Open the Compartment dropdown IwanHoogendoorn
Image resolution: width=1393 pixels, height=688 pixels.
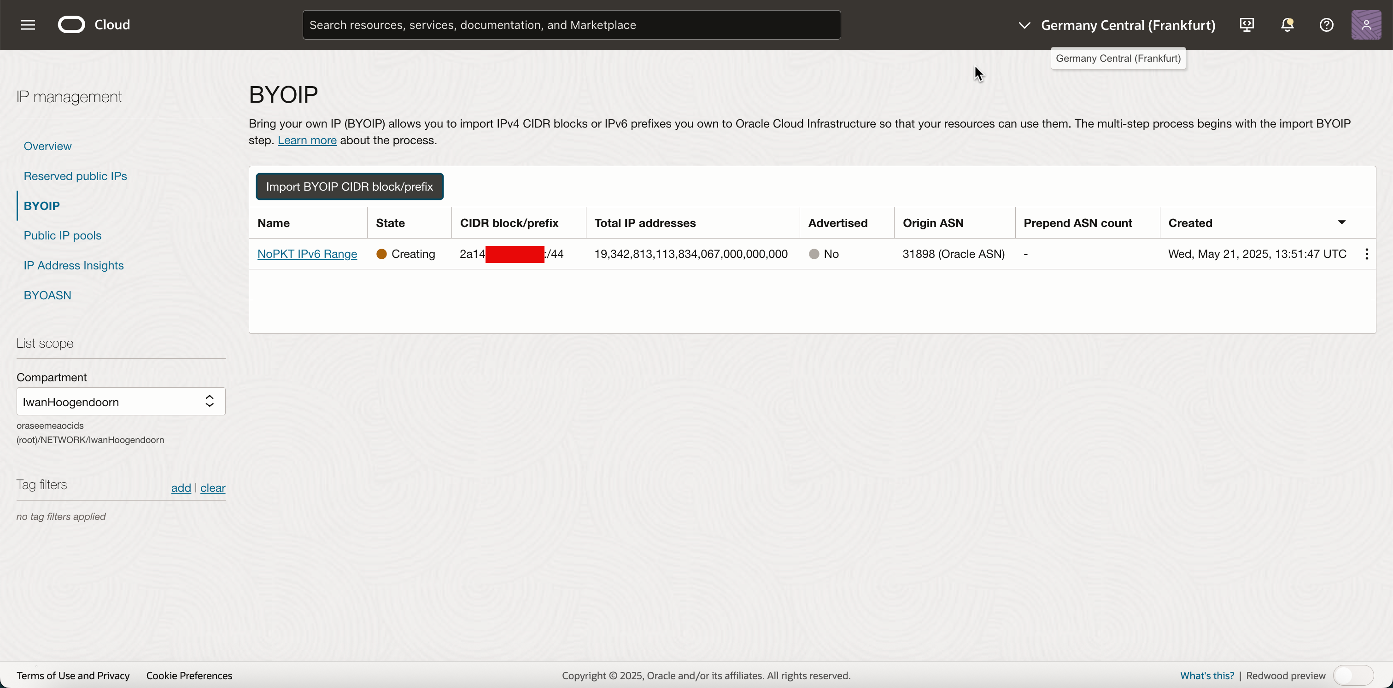121,402
